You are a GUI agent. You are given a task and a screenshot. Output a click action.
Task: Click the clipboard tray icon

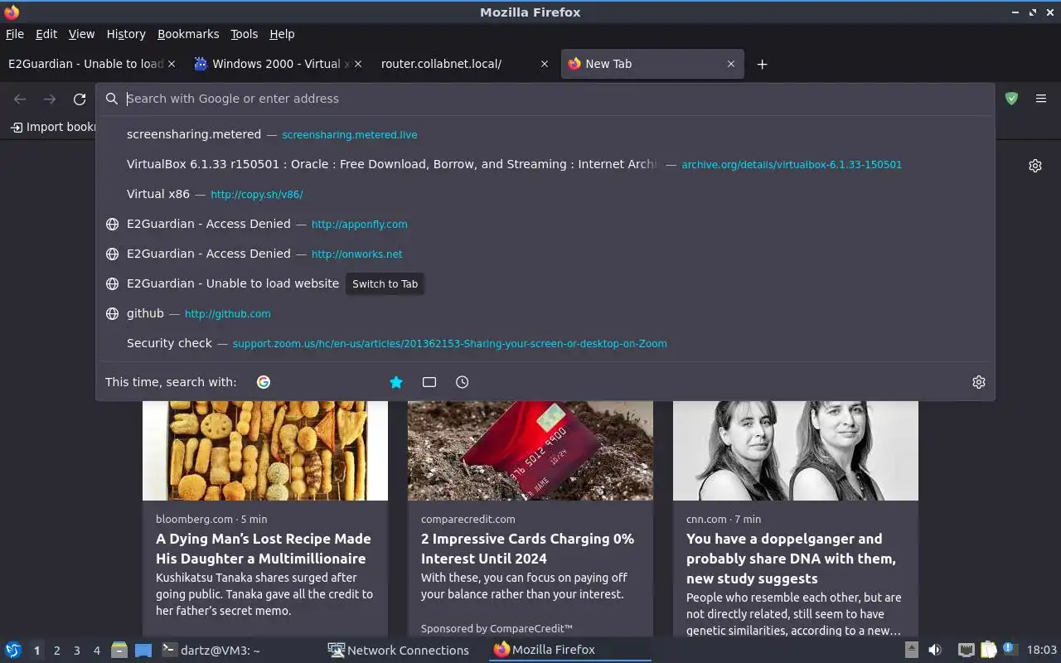pos(988,650)
